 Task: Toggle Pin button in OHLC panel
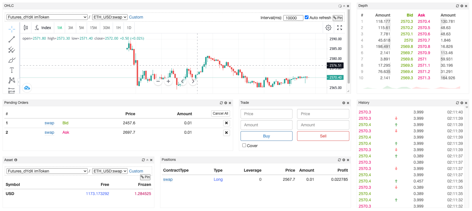338,18
